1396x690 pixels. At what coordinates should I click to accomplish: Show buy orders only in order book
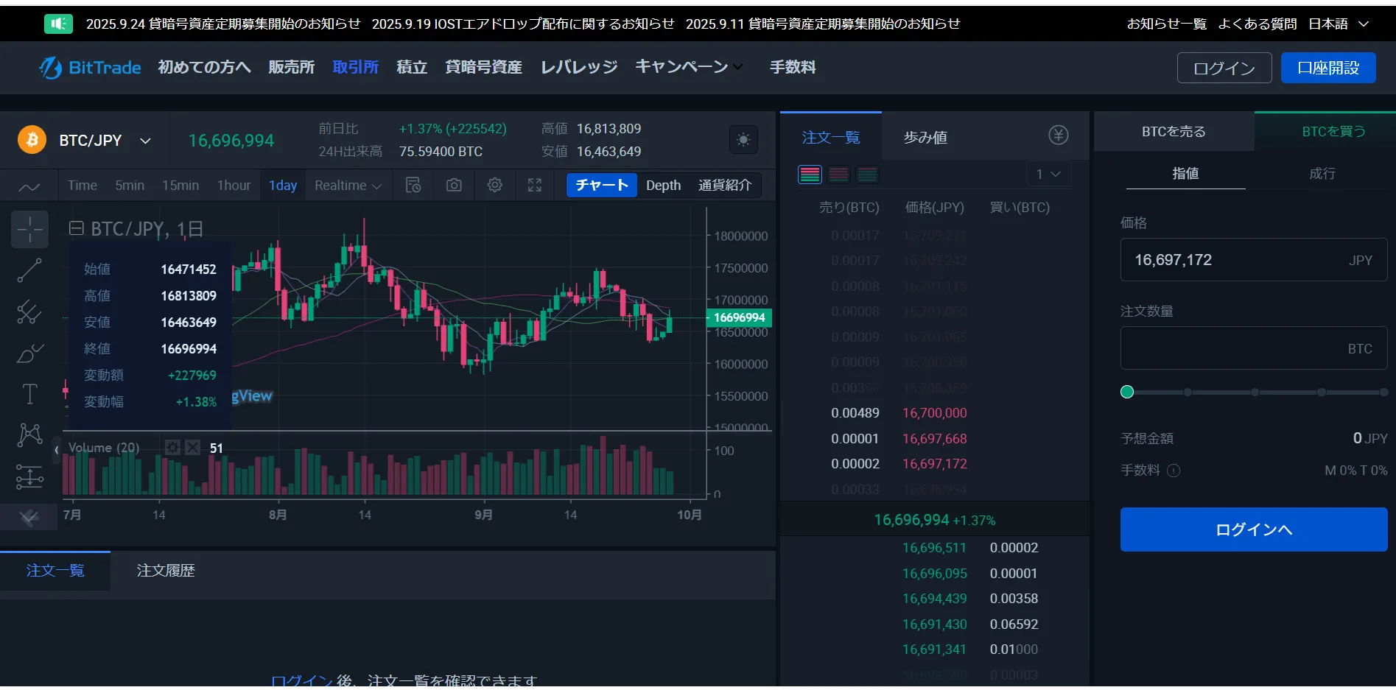click(867, 175)
